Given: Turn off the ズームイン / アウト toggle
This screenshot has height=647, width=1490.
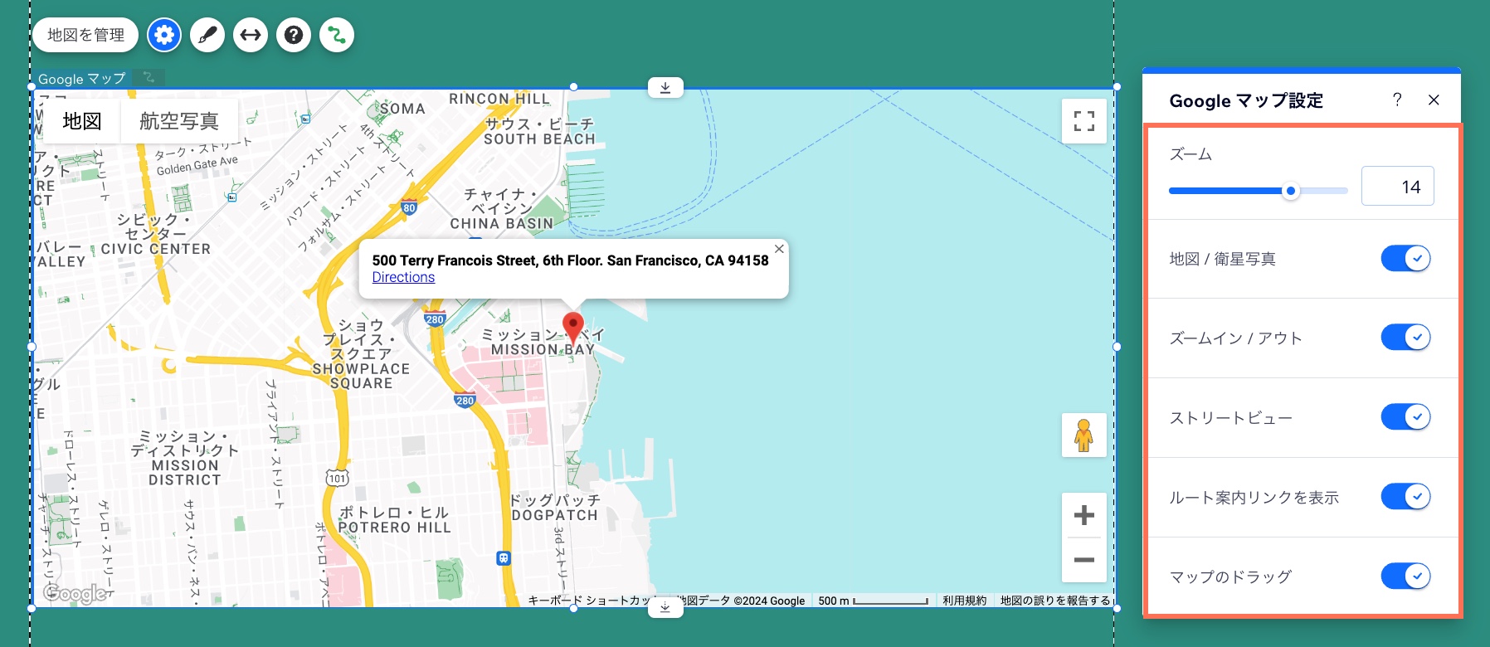Looking at the screenshot, I should pyautogui.click(x=1405, y=338).
